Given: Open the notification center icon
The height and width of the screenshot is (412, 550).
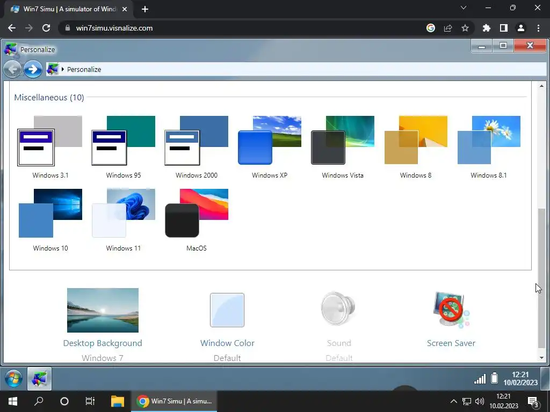Looking at the screenshot, I should tap(533, 402).
